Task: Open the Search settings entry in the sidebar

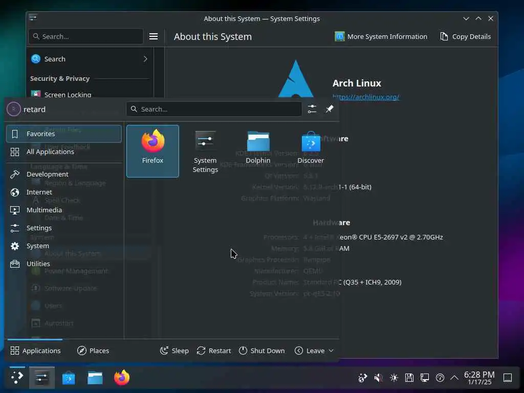Action: point(90,59)
